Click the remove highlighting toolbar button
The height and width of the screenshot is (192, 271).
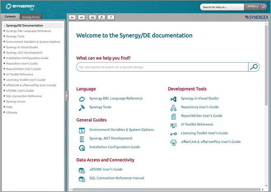coord(102,17)
